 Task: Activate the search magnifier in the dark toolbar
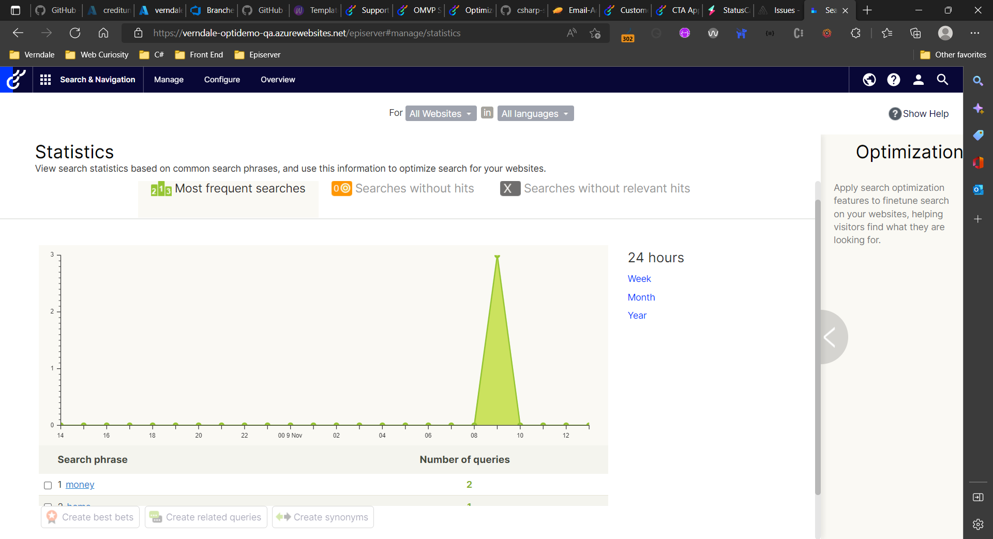click(x=942, y=80)
